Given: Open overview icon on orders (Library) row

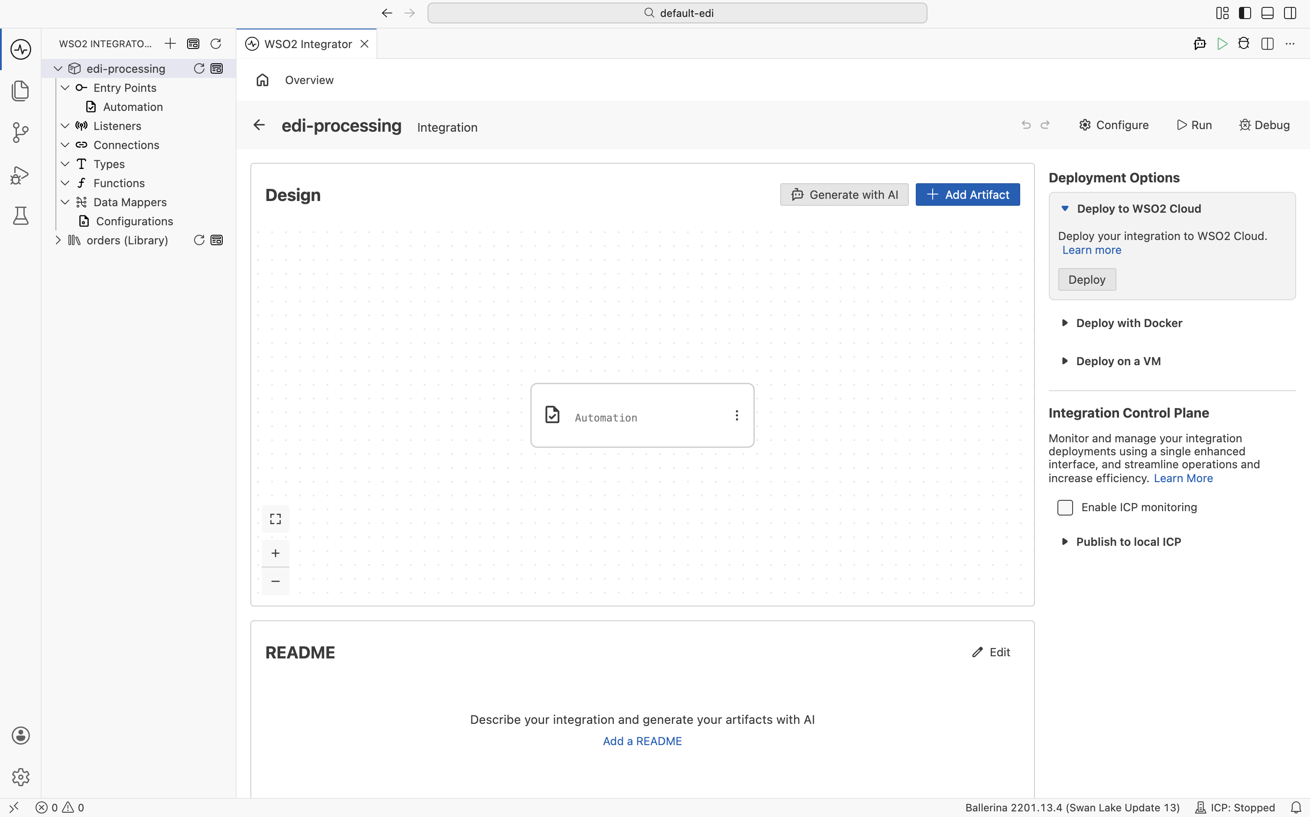Looking at the screenshot, I should click(217, 240).
